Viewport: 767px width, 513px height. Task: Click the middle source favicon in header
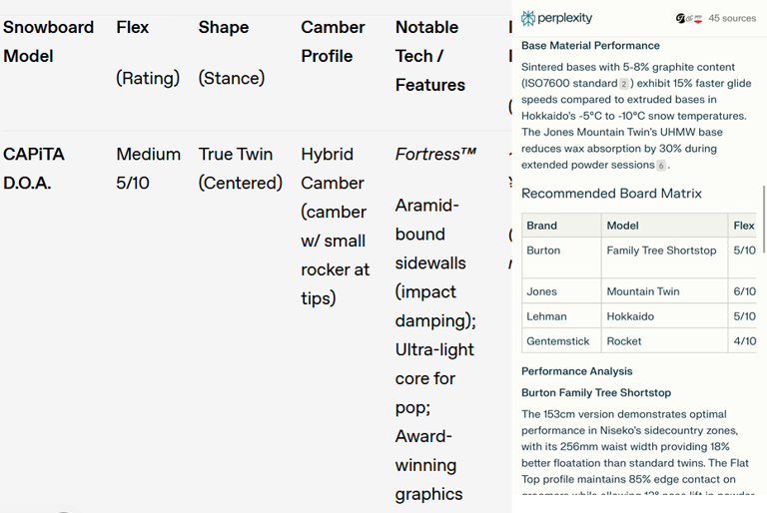pos(689,19)
